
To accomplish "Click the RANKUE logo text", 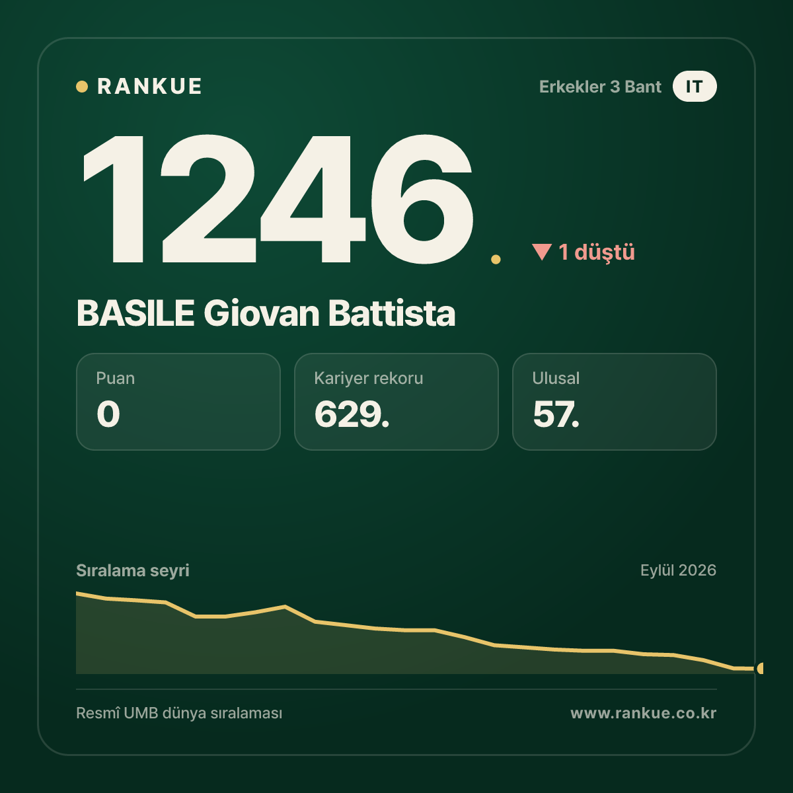I will pyautogui.click(x=149, y=87).
